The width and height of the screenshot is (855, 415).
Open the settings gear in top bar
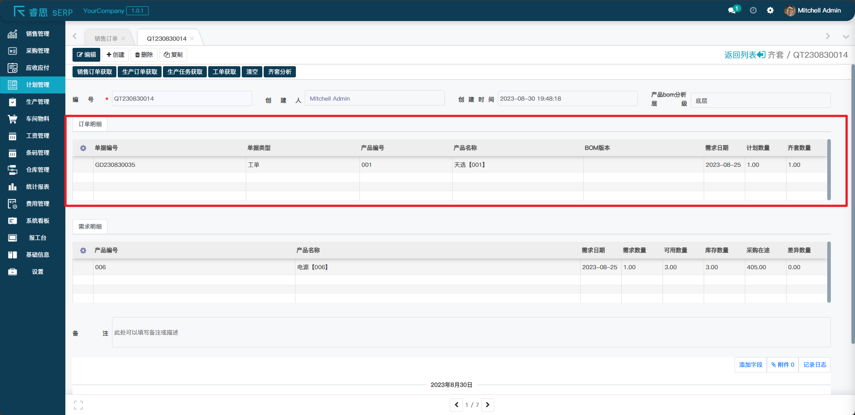coord(770,10)
